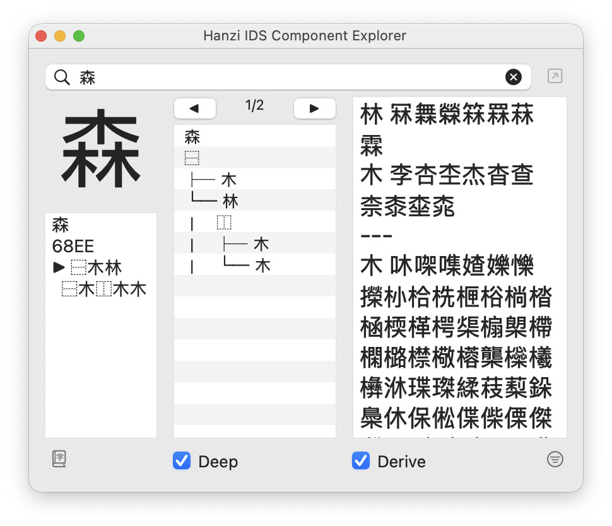Click the magnifying glass search icon
This screenshot has height=526, width=612.
point(62,78)
